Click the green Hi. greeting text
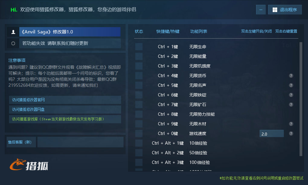Image resolution: width=308 pixels, height=185 pixels. 14,10
